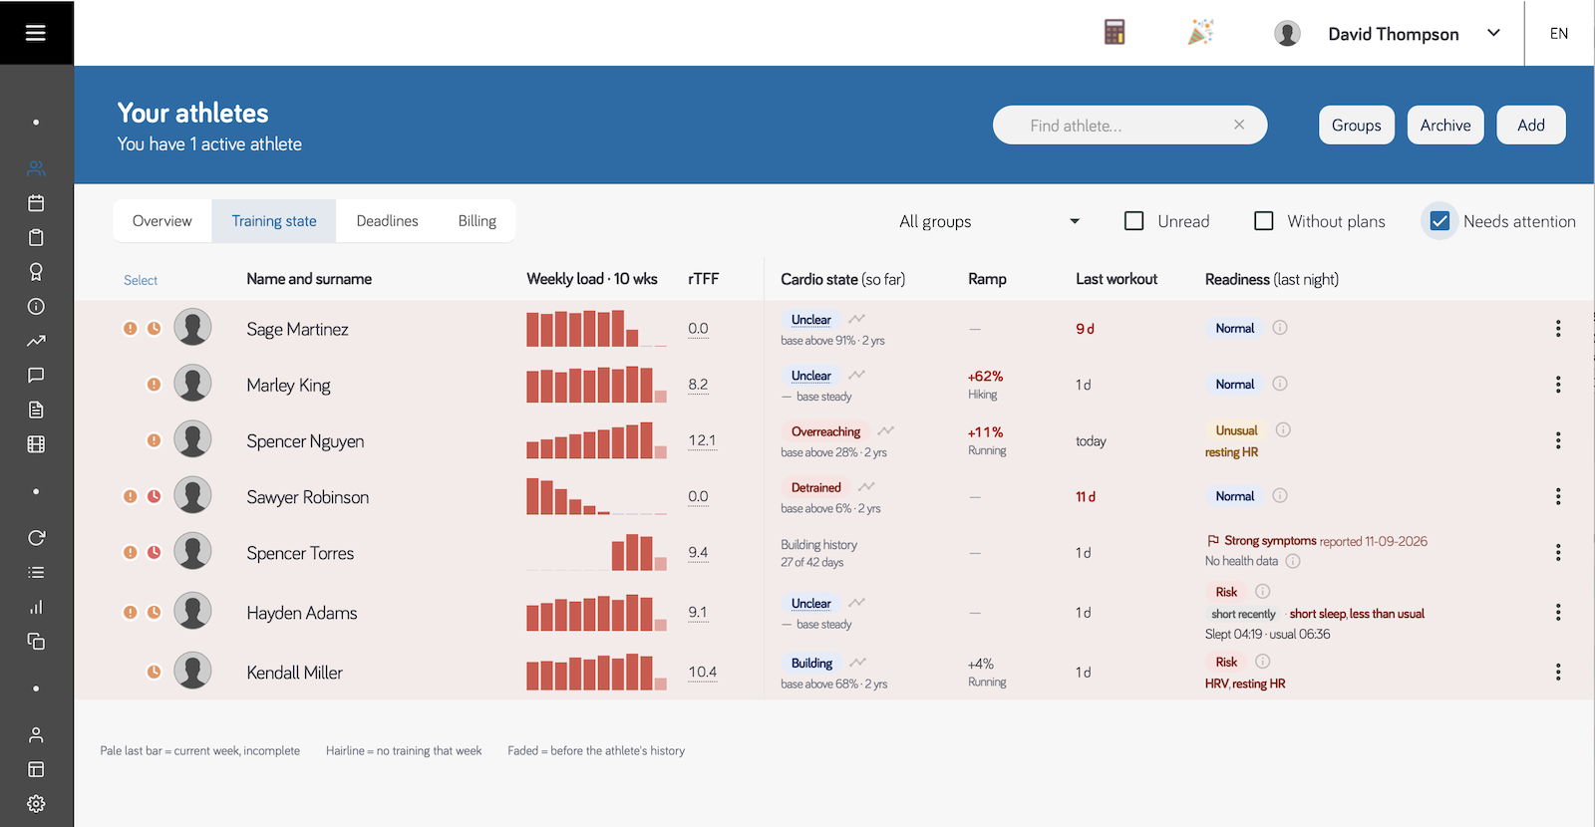The image size is (1595, 827).
Task: Click the Building cardio state badge
Action: tap(812, 663)
